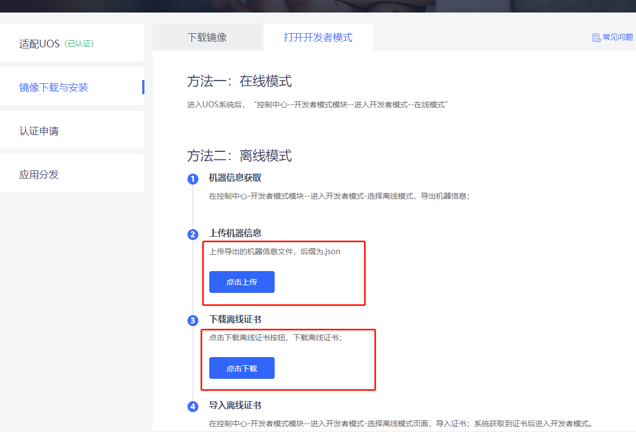Switch to the 下载镜像 tab
This screenshot has height=442, width=636.
coord(207,36)
